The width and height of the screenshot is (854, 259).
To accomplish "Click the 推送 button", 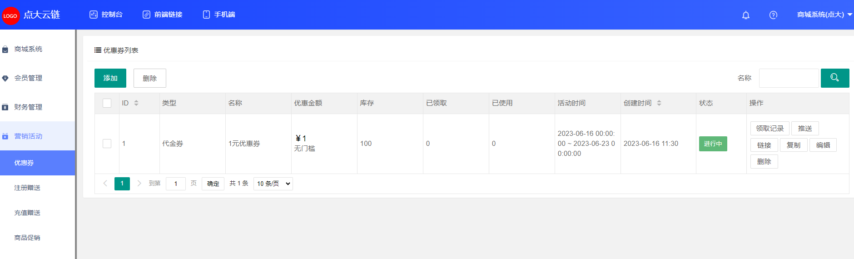I will click(x=805, y=129).
